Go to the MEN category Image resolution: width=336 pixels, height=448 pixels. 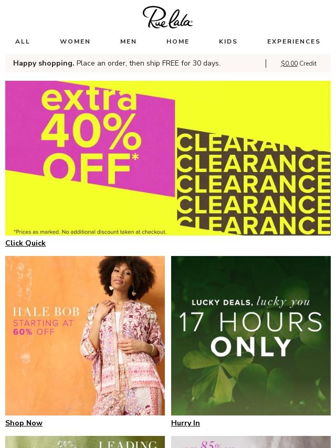point(129,41)
